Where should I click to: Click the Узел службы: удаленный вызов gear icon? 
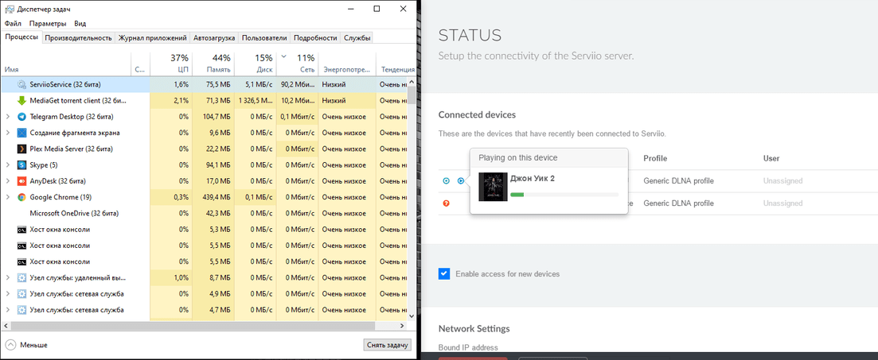pos(21,278)
